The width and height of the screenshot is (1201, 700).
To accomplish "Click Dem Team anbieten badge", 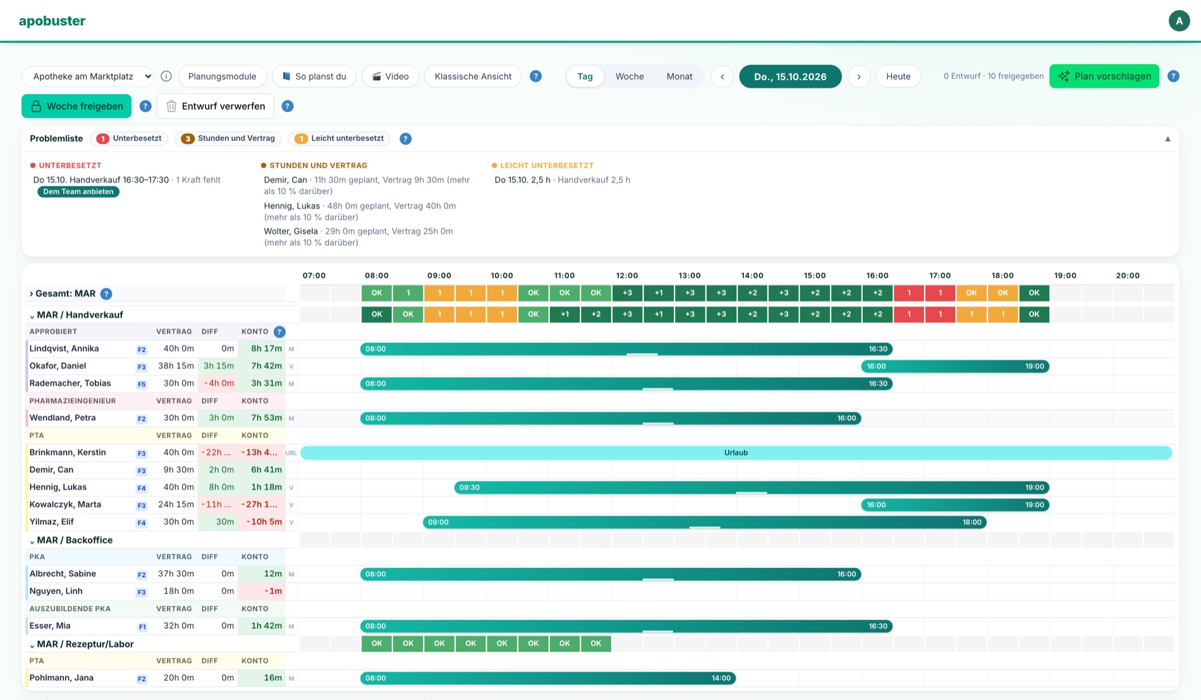I will pyautogui.click(x=78, y=192).
